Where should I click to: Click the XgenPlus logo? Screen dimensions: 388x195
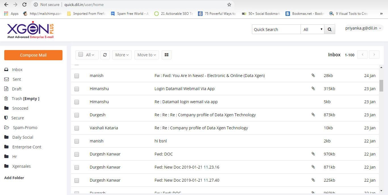[30, 29]
